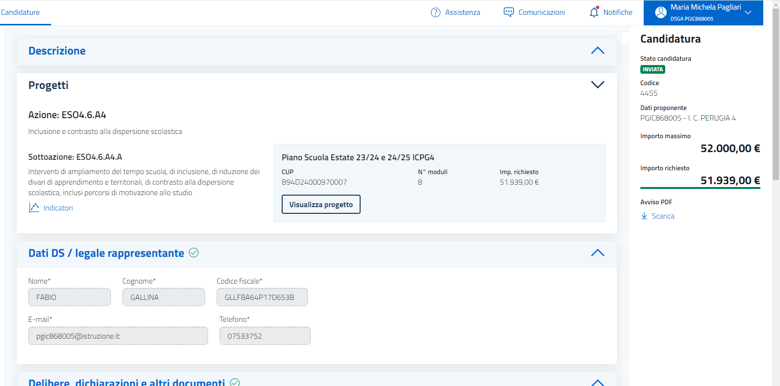Click the user avatar icon

pos(660,13)
